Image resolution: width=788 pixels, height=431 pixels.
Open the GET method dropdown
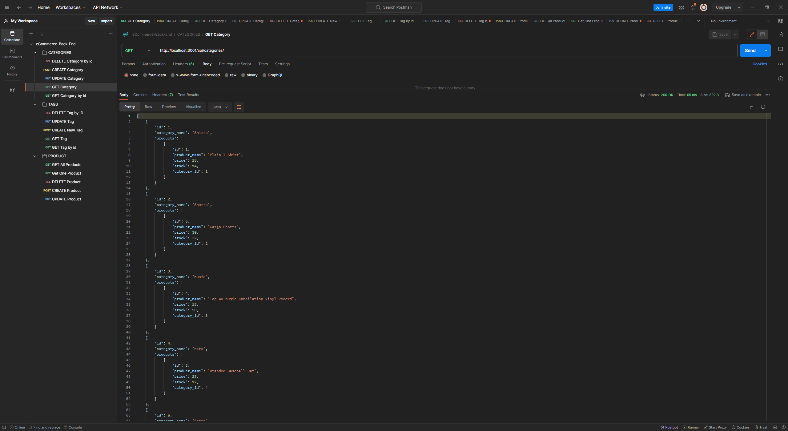click(138, 50)
